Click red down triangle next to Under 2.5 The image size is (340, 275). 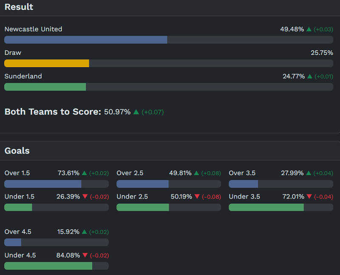click(197, 197)
